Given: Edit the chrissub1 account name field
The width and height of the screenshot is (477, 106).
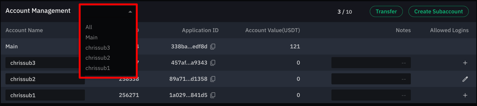Looking at the screenshot, I should click(45, 95).
